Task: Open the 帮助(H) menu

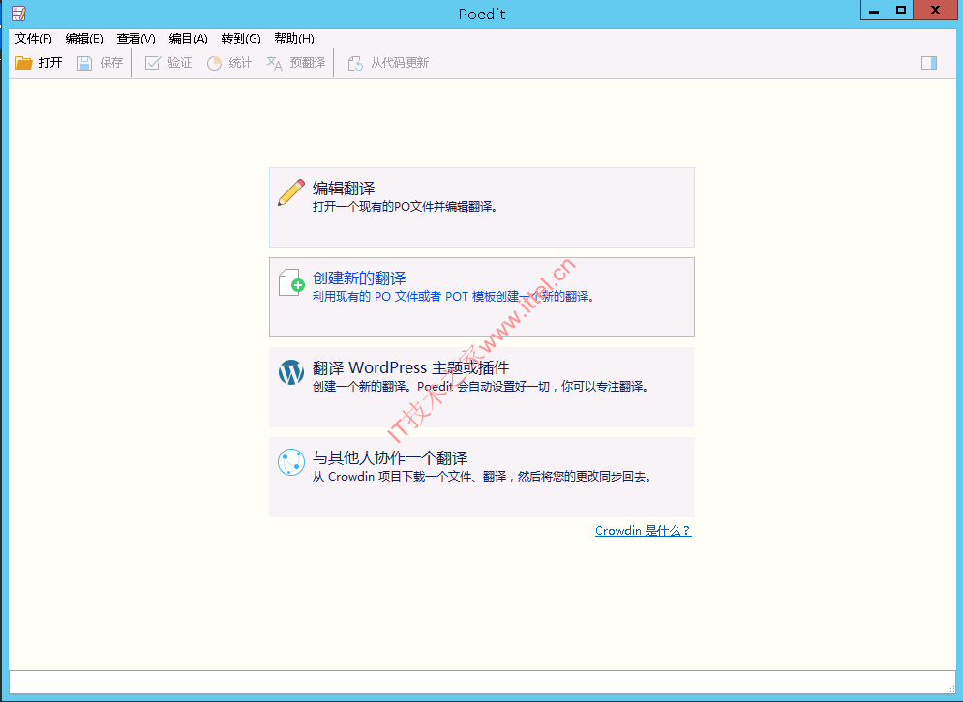Action: tap(294, 38)
